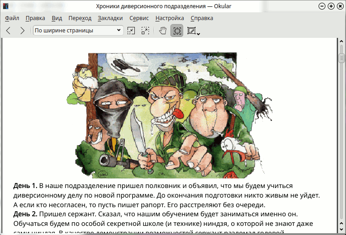The height and width of the screenshot is (235, 346).
Task: Open the Закладки menu
Action: [110, 18]
